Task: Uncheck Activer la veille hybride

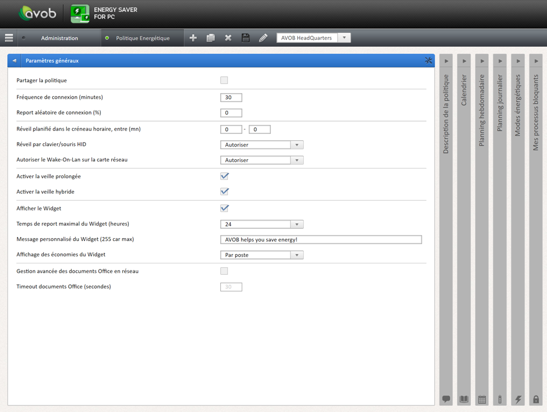Action: pyautogui.click(x=224, y=191)
